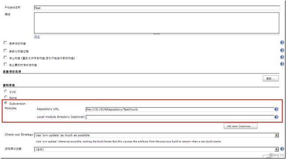Open help for 丢弃旧的构建 option
Screen dimensions: 286x159
tap(282, 43)
